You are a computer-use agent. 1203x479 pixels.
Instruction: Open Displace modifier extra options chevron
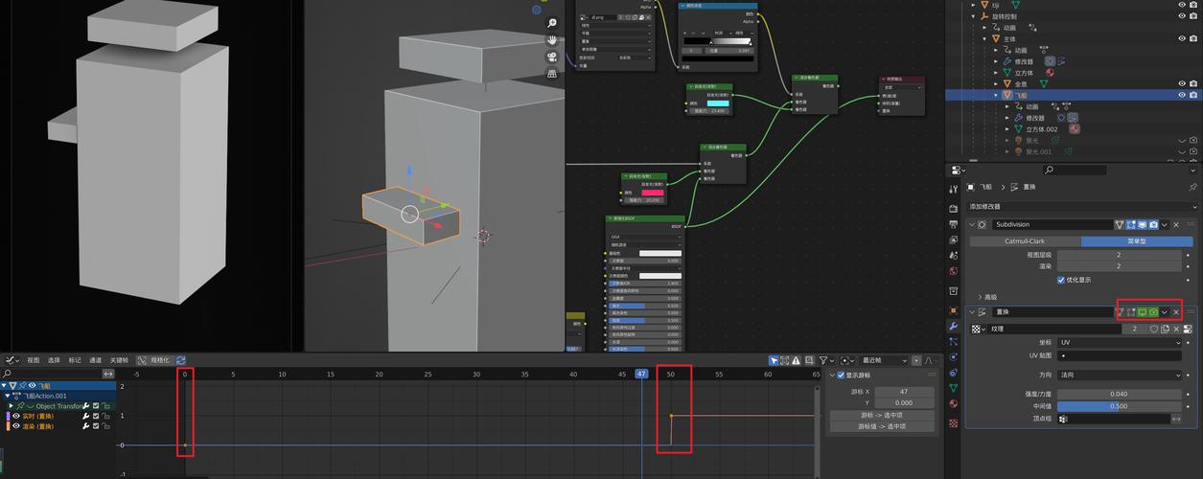1165,312
